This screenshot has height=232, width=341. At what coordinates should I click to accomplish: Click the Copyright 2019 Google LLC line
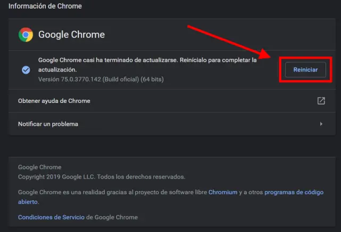[x=101, y=176]
